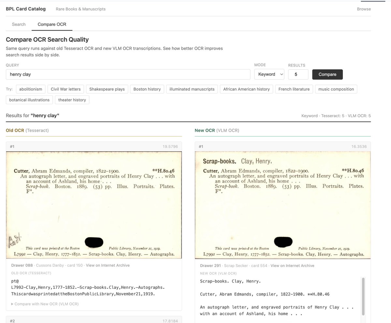This screenshot has width=391, height=323.
Task: Switch to the Search tab
Action: pyautogui.click(x=19, y=24)
